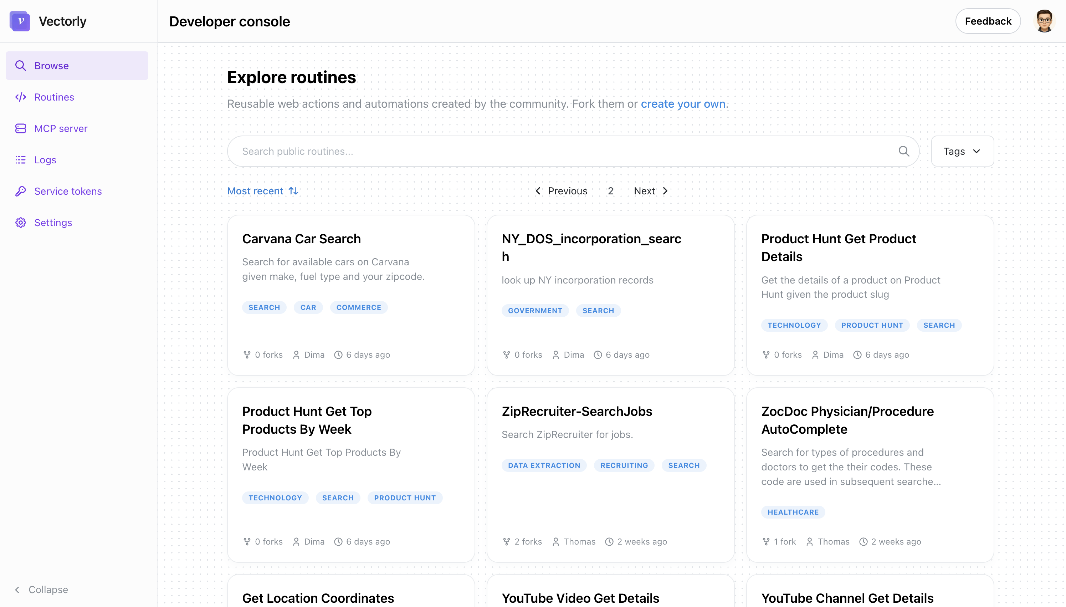Click the Logs list icon
This screenshot has height=607, width=1066.
20,160
